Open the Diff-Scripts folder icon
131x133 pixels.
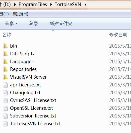[5, 54]
